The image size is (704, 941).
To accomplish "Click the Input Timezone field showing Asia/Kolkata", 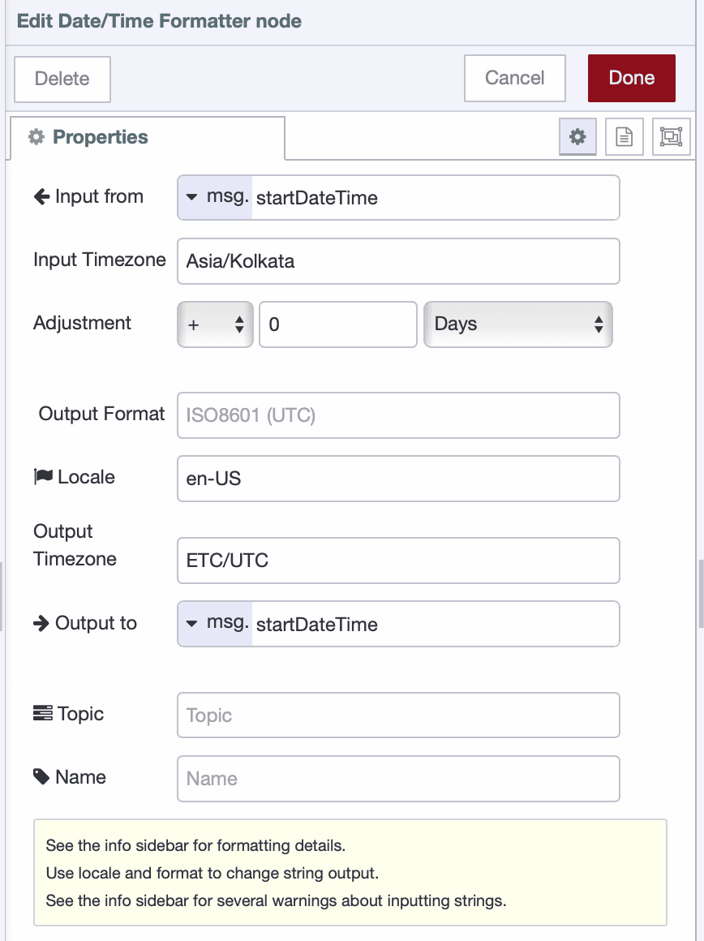I will click(x=397, y=260).
